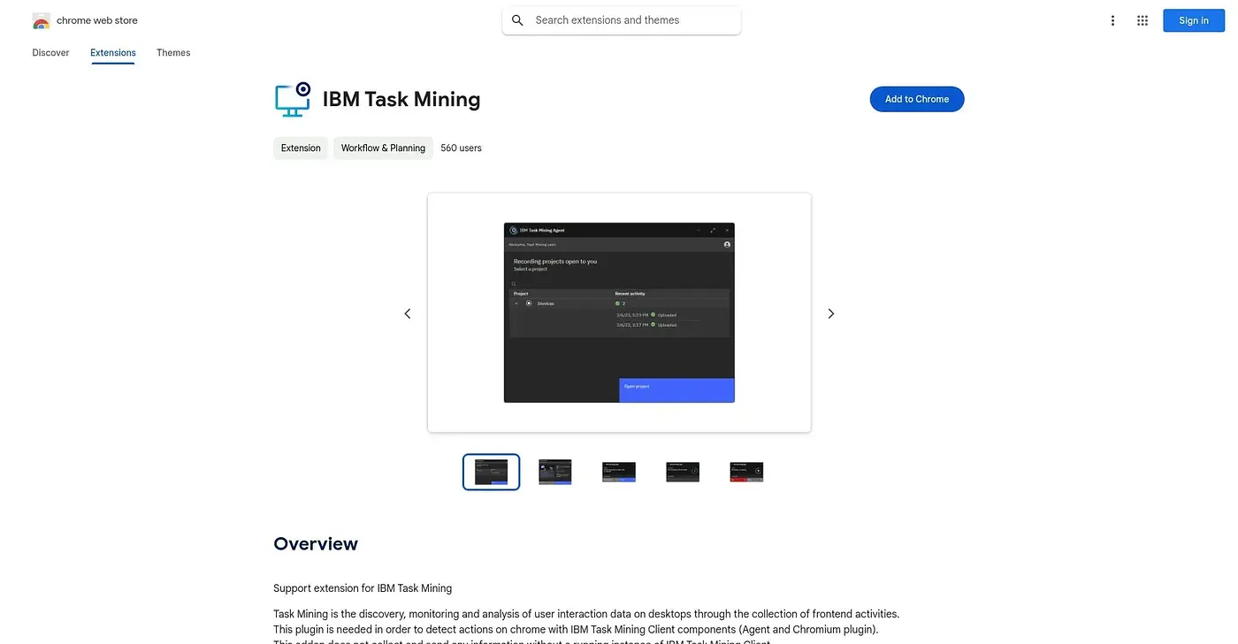Viewport: 1238px width, 644px height.
Task: Open the Google apps grid
Action: pyautogui.click(x=1142, y=20)
